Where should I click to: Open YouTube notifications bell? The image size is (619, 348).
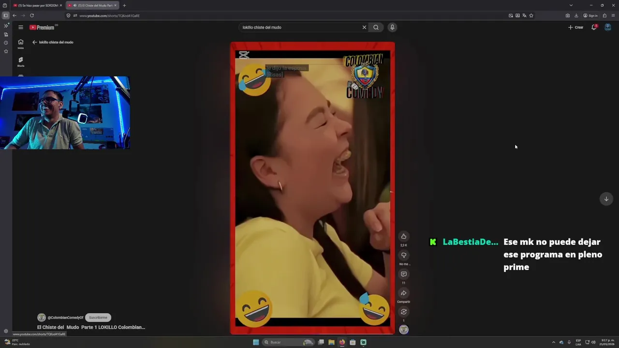594,27
